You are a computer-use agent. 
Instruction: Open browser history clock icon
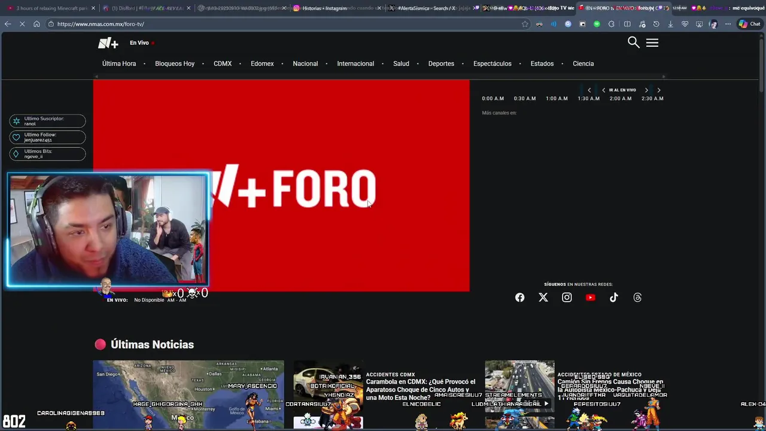click(x=656, y=24)
